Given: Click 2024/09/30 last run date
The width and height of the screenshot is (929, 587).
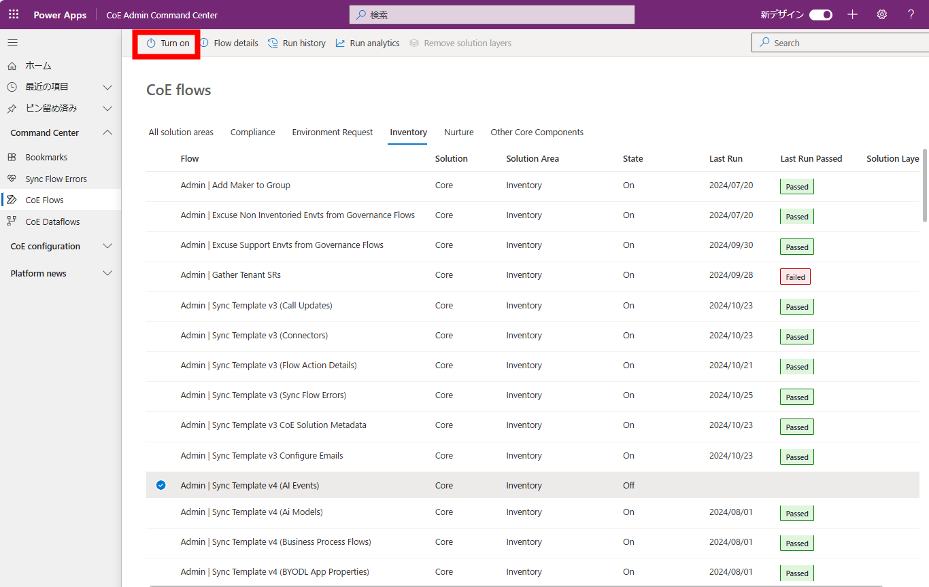Looking at the screenshot, I should (x=731, y=245).
